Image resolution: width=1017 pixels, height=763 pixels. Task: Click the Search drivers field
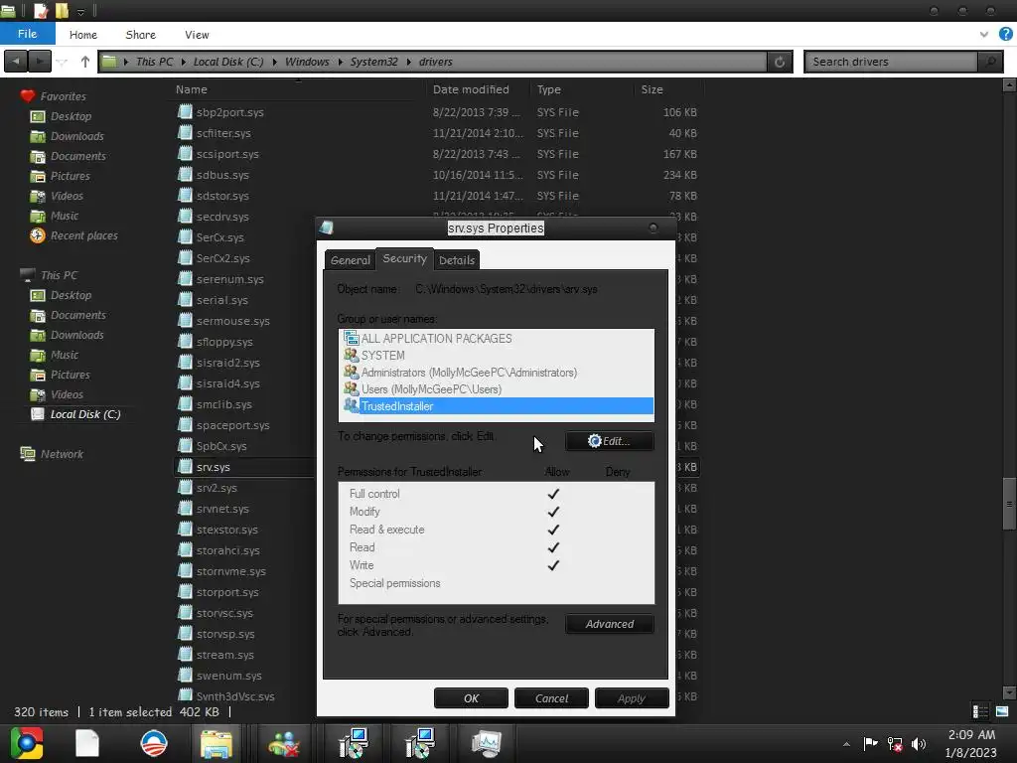[x=891, y=62]
